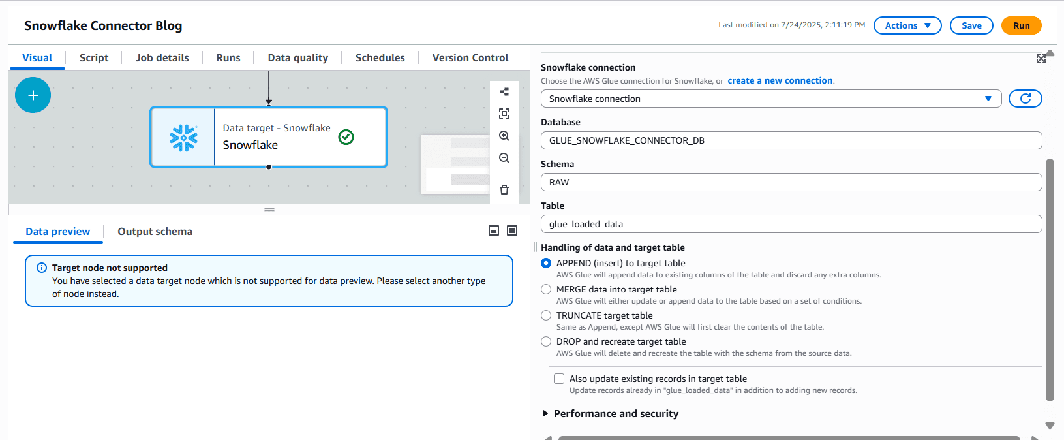Minimize the data preview panel
Image resolution: width=1064 pixels, height=440 pixels.
(494, 230)
